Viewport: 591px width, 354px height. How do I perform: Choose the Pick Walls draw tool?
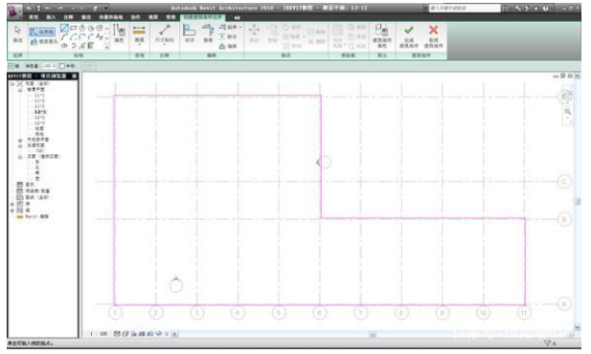coord(90,46)
